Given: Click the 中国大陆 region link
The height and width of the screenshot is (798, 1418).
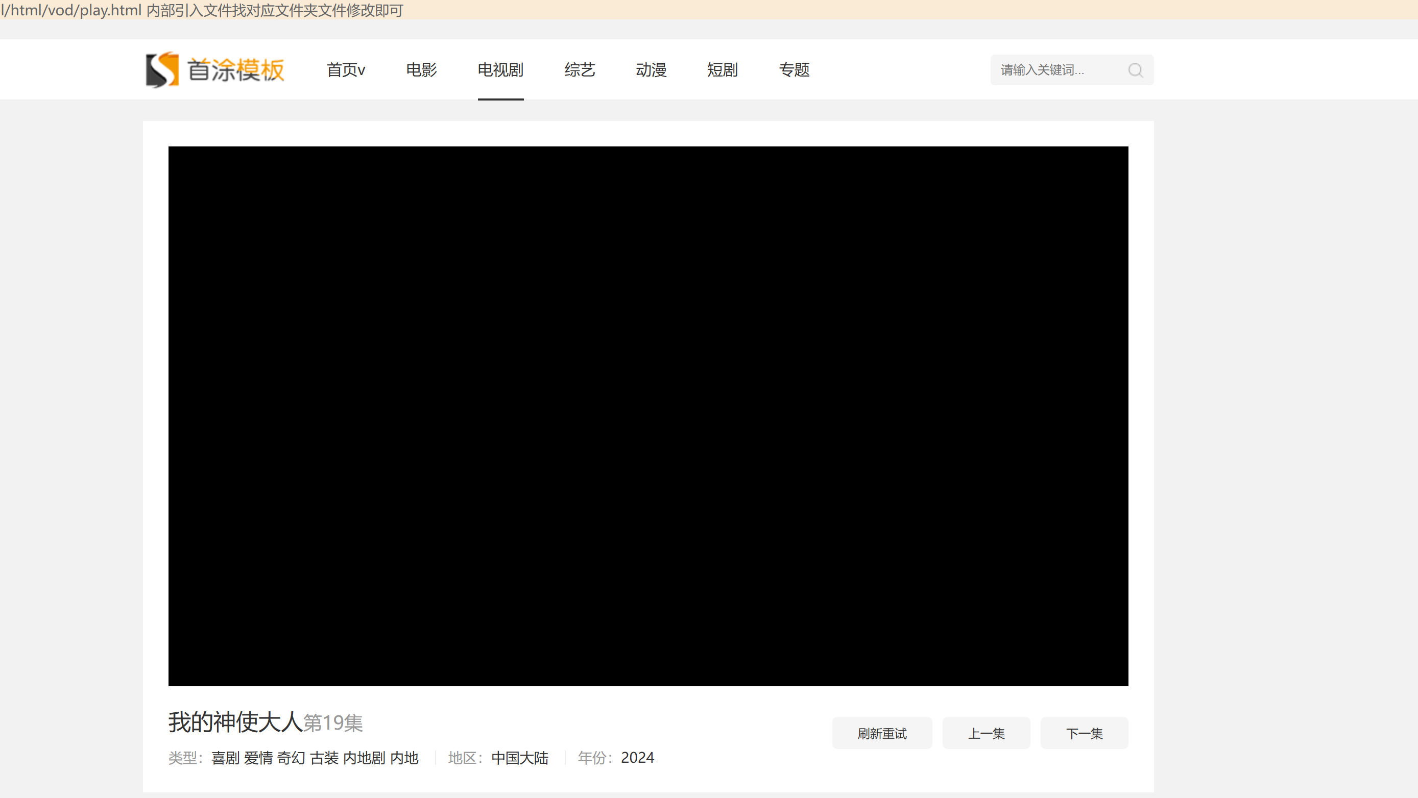Looking at the screenshot, I should click(520, 758).
